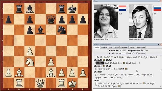Open the Training tab
The height and width of the screenshot is (91, 162).
point(116,47)
